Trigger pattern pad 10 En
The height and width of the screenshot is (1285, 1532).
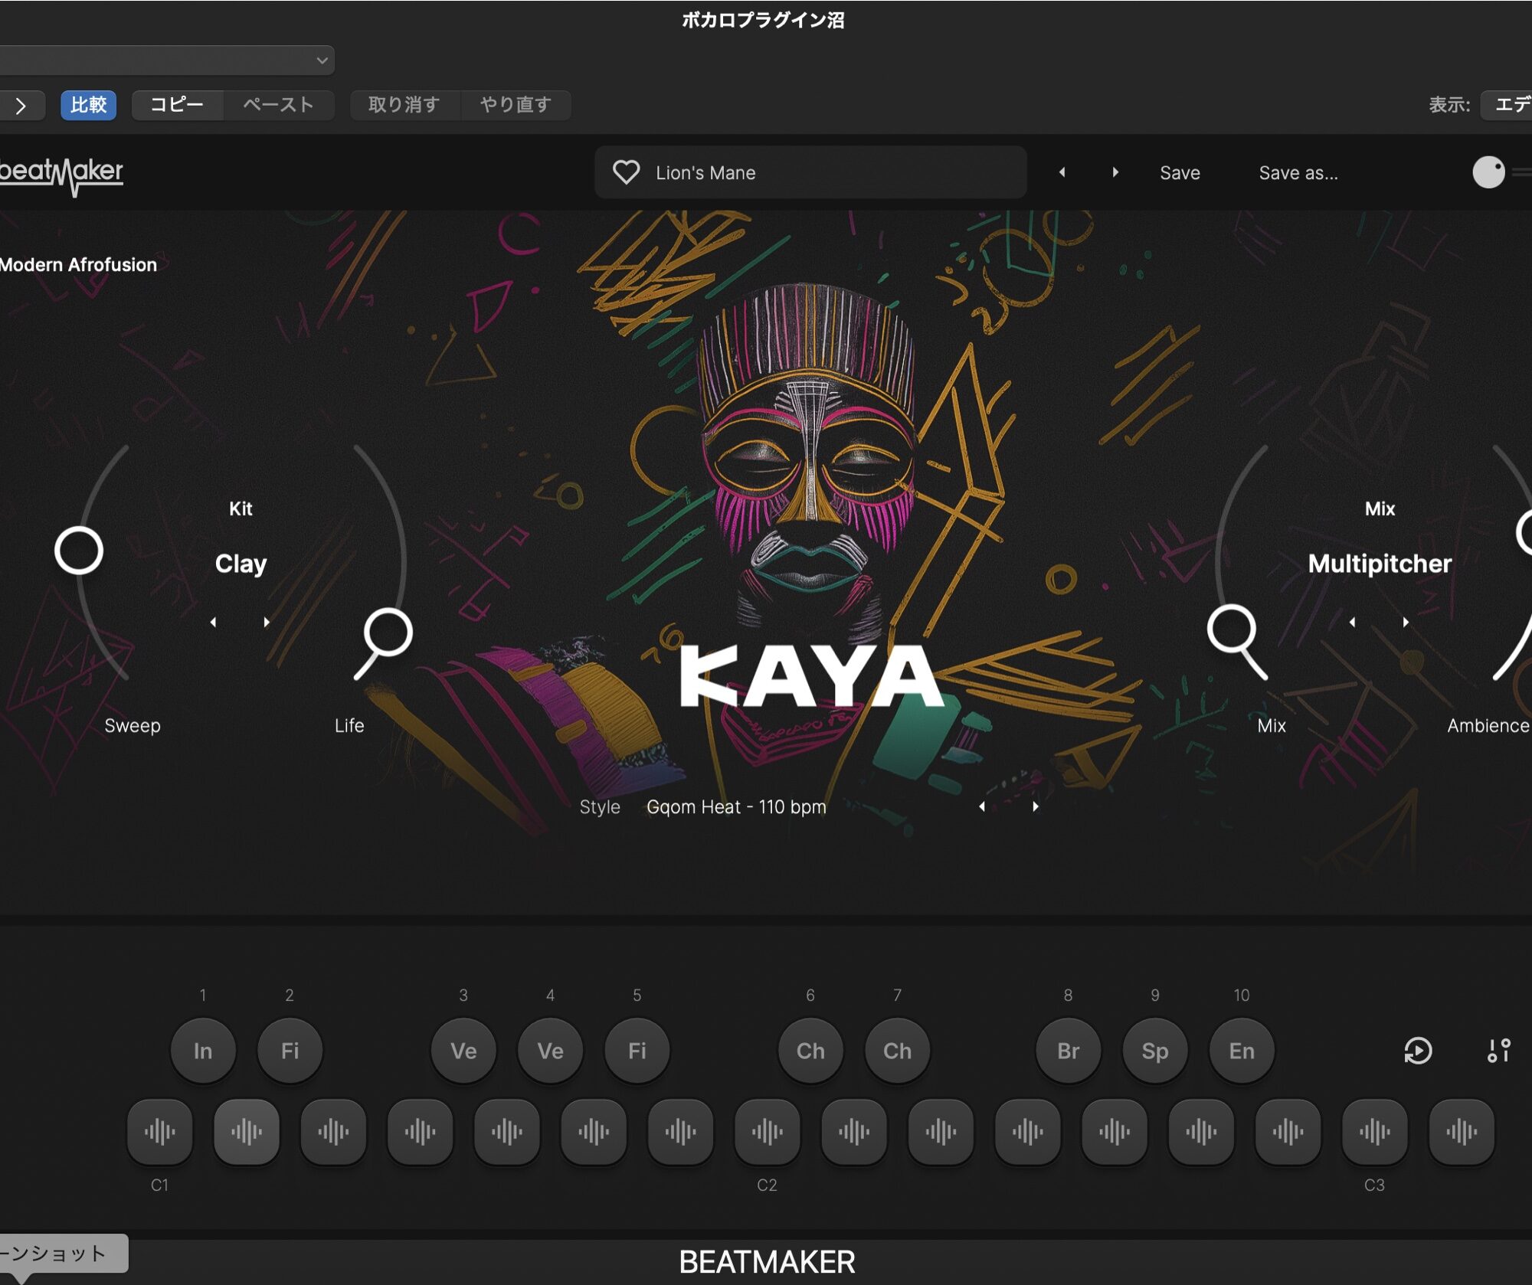click(1242, 1051)
